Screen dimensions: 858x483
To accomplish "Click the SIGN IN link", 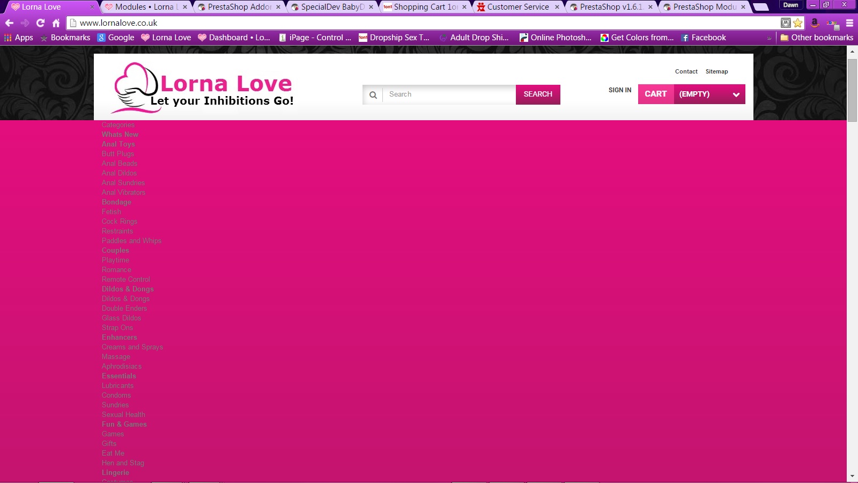I will (620, 90).
